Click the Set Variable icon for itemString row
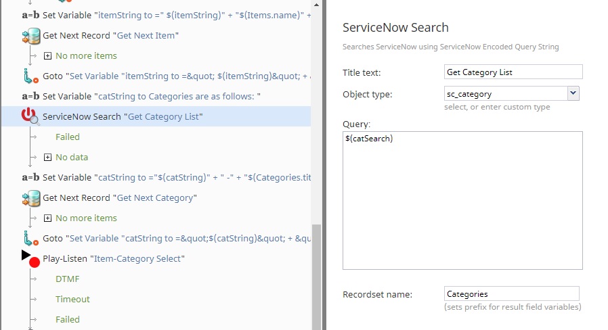 point(30,15)
